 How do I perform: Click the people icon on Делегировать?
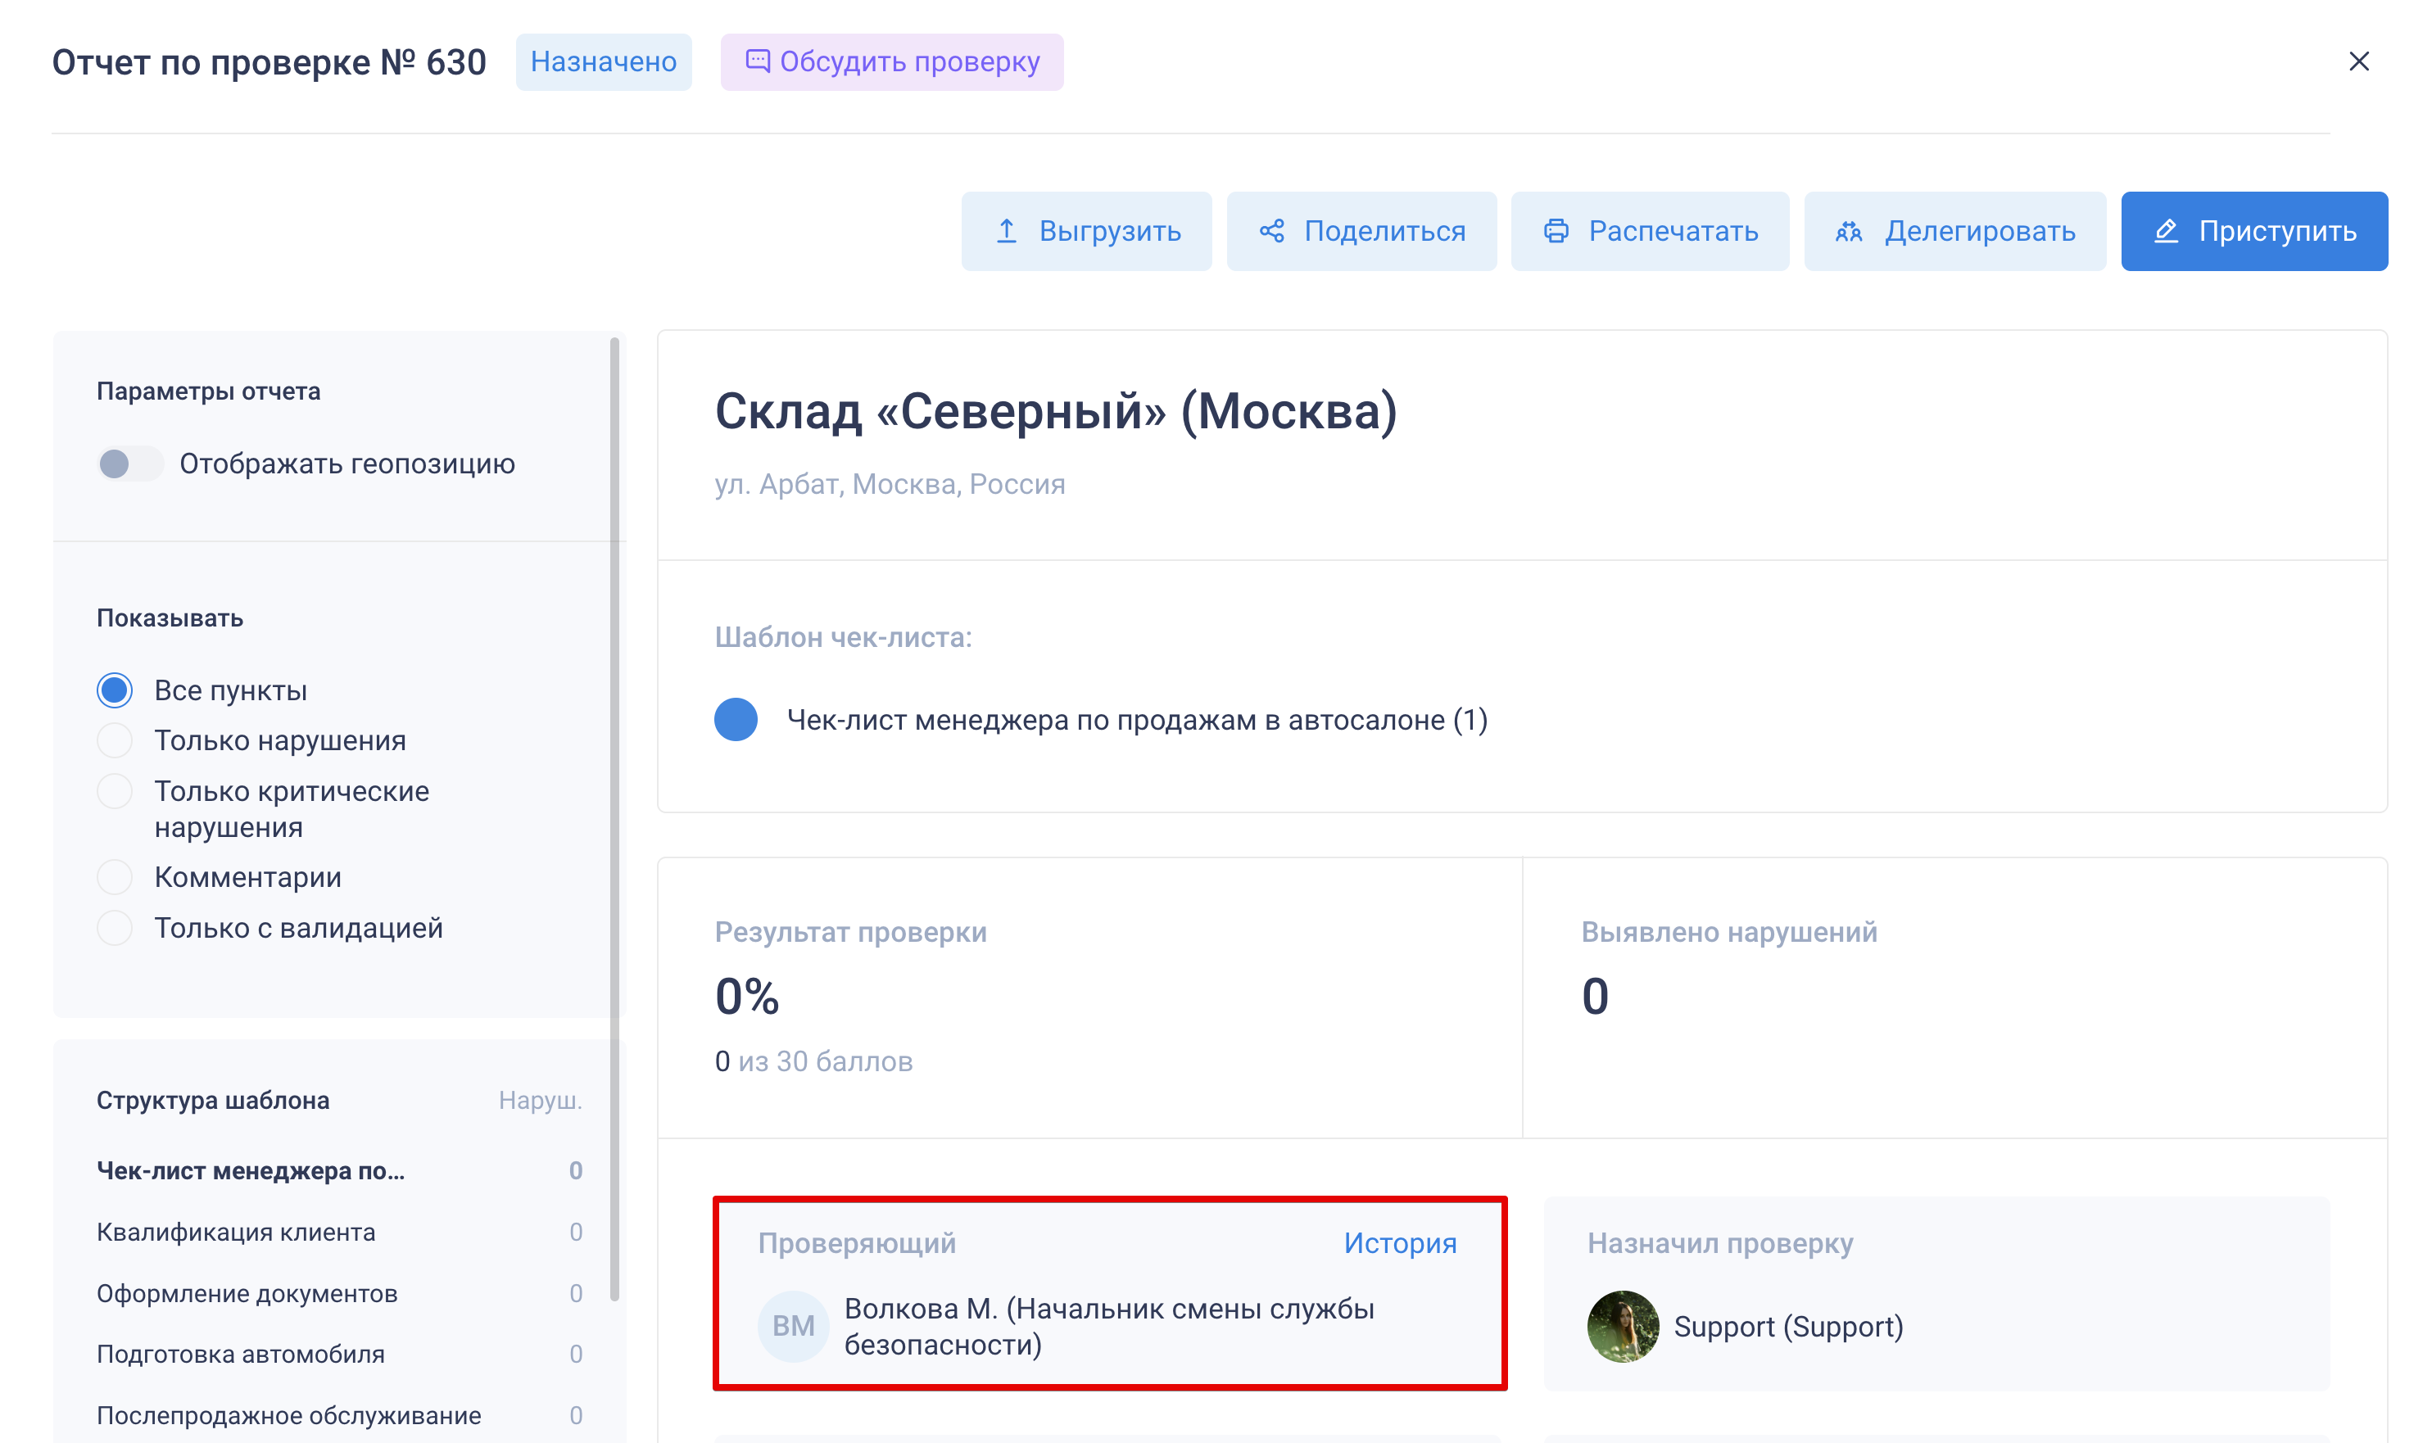point(1848,232)
